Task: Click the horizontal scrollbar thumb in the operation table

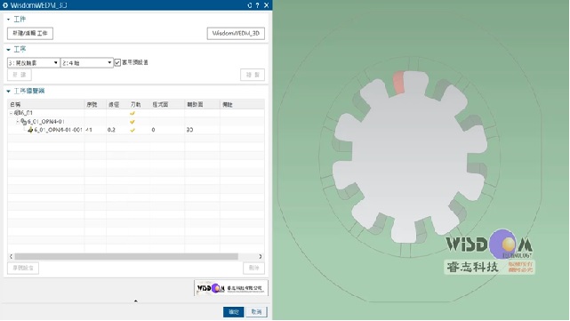Action: 126,257
